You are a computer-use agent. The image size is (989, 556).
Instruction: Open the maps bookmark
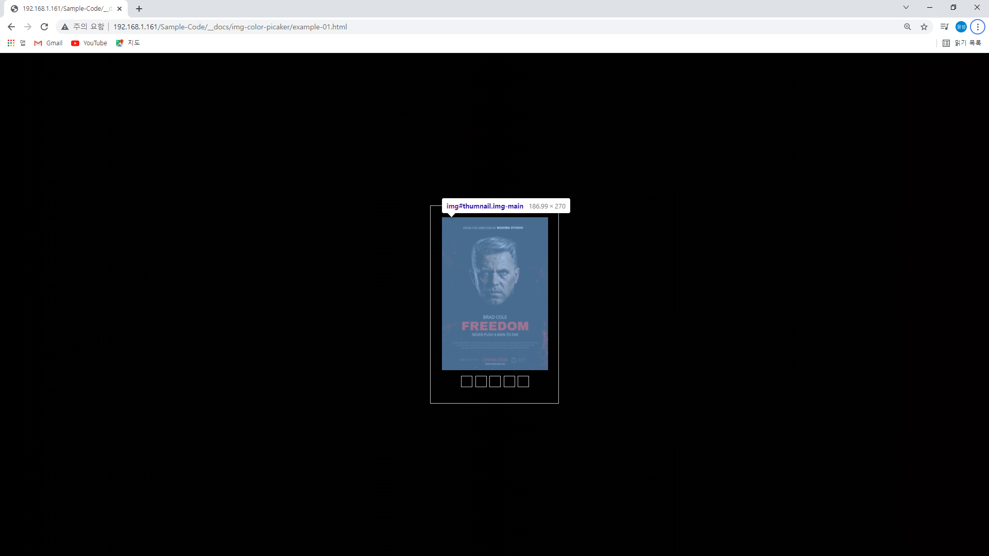(128, 43)
